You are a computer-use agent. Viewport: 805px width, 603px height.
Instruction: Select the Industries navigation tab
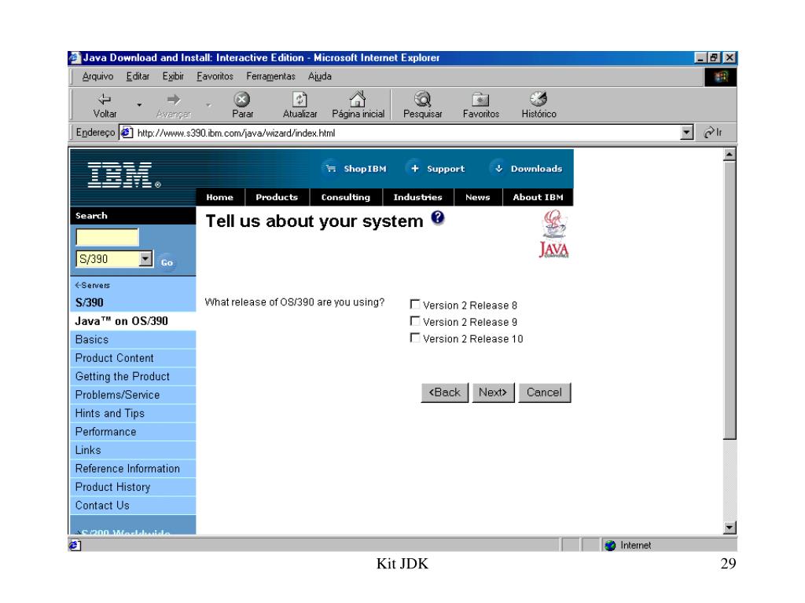[x=417, y=197]
